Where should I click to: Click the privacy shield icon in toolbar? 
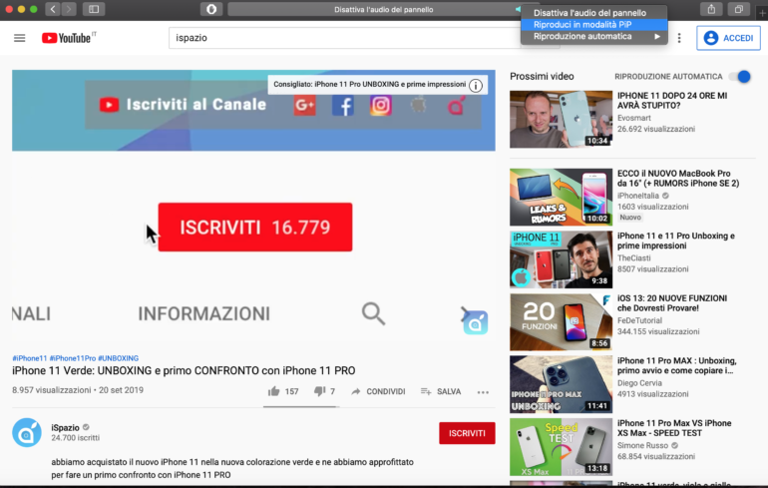click(x=211, y=9)
